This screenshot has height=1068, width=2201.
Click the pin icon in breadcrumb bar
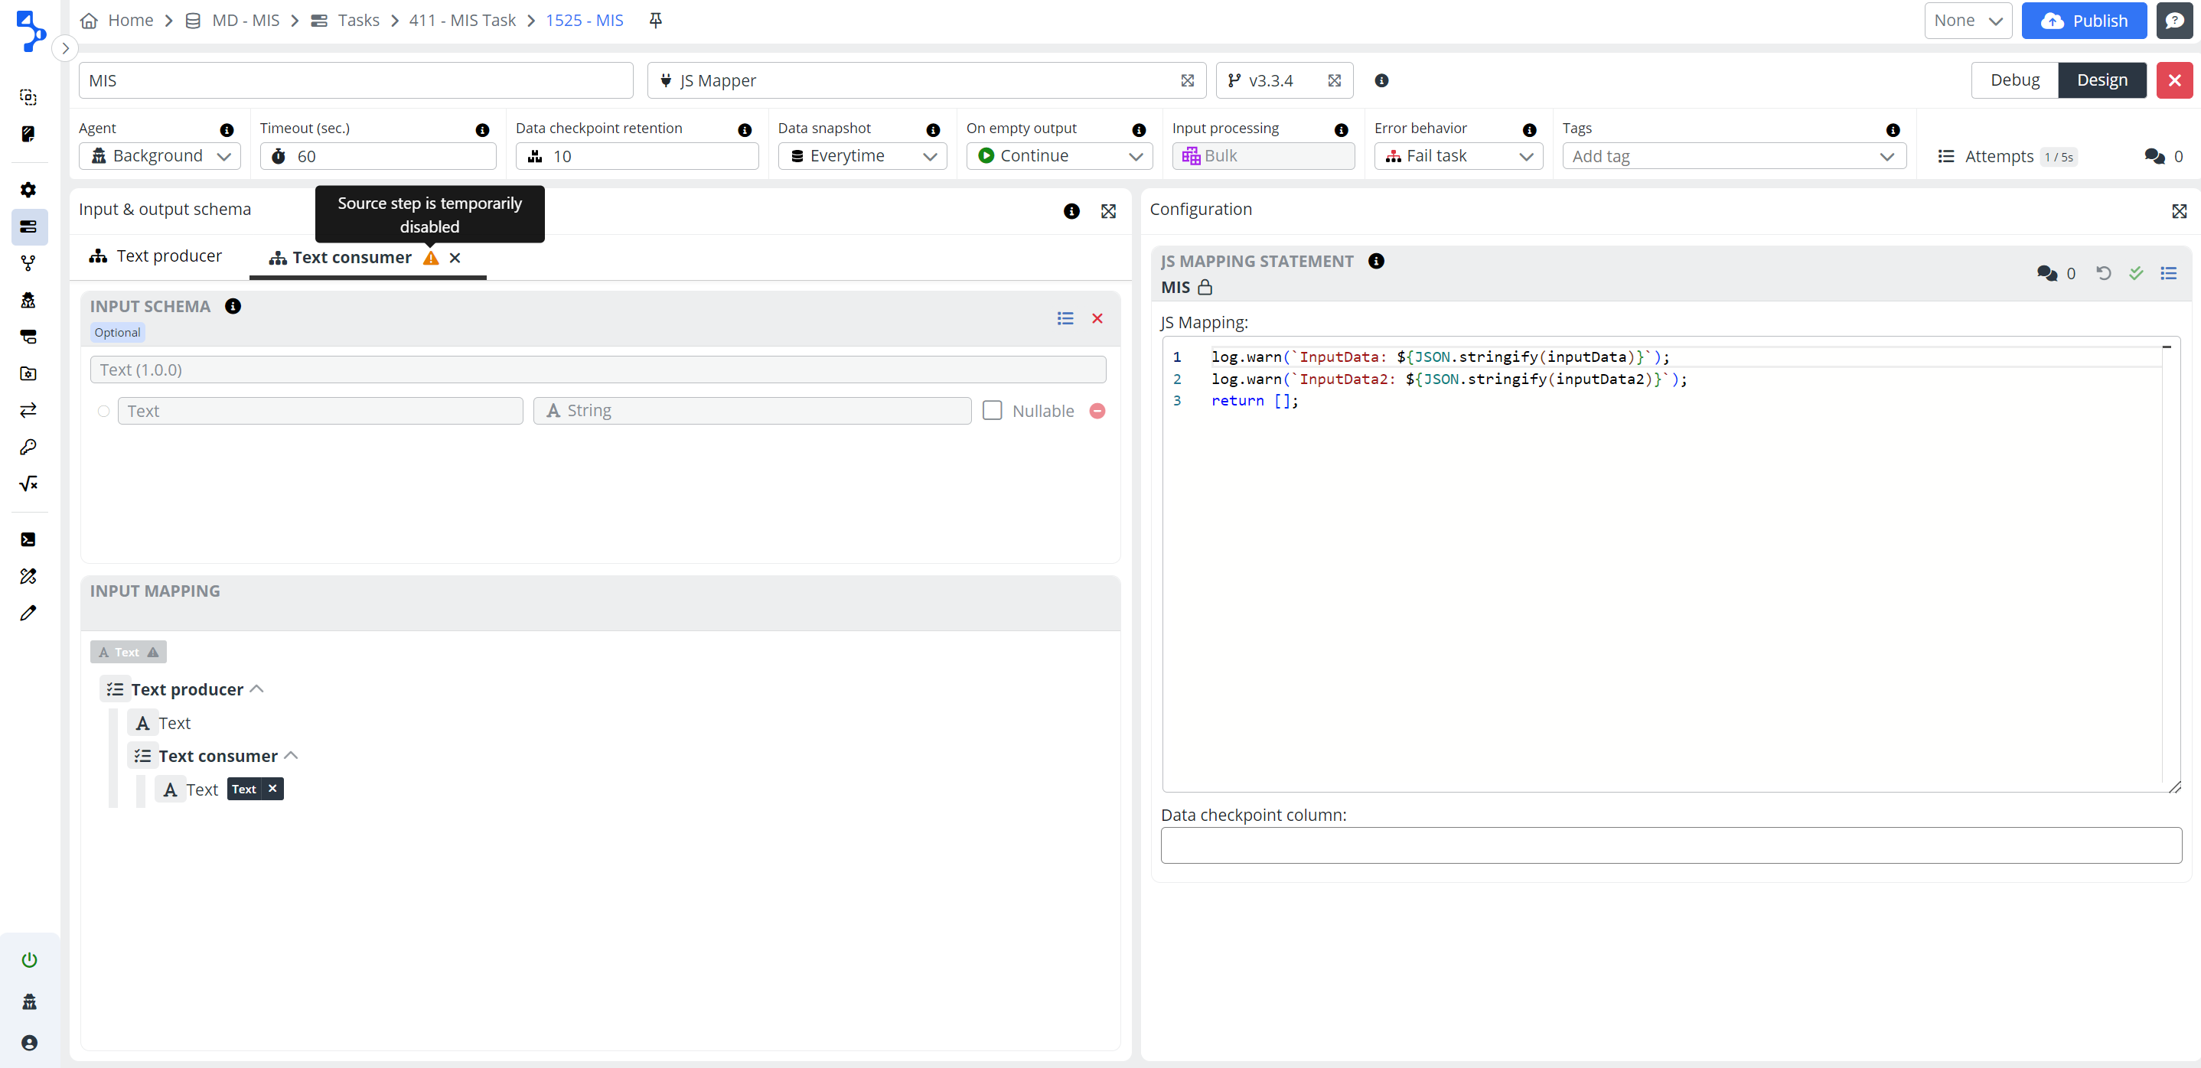(655, 21)
